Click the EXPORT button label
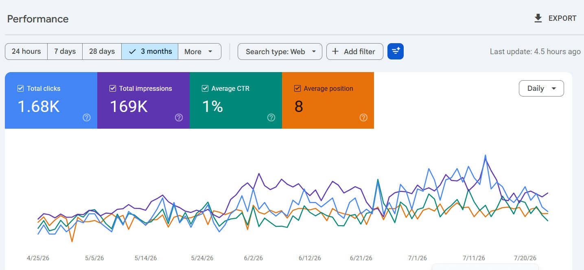This screenshot has height=270, width=584. [x=562, y=18]
